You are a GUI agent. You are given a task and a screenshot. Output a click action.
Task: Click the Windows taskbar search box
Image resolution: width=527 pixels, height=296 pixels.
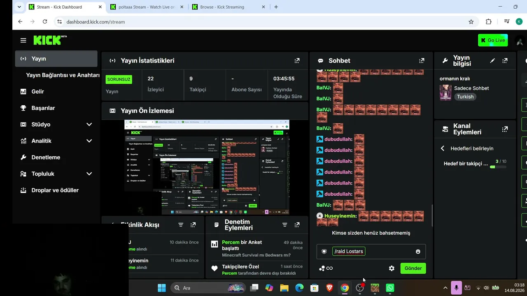tap(209, 288)
